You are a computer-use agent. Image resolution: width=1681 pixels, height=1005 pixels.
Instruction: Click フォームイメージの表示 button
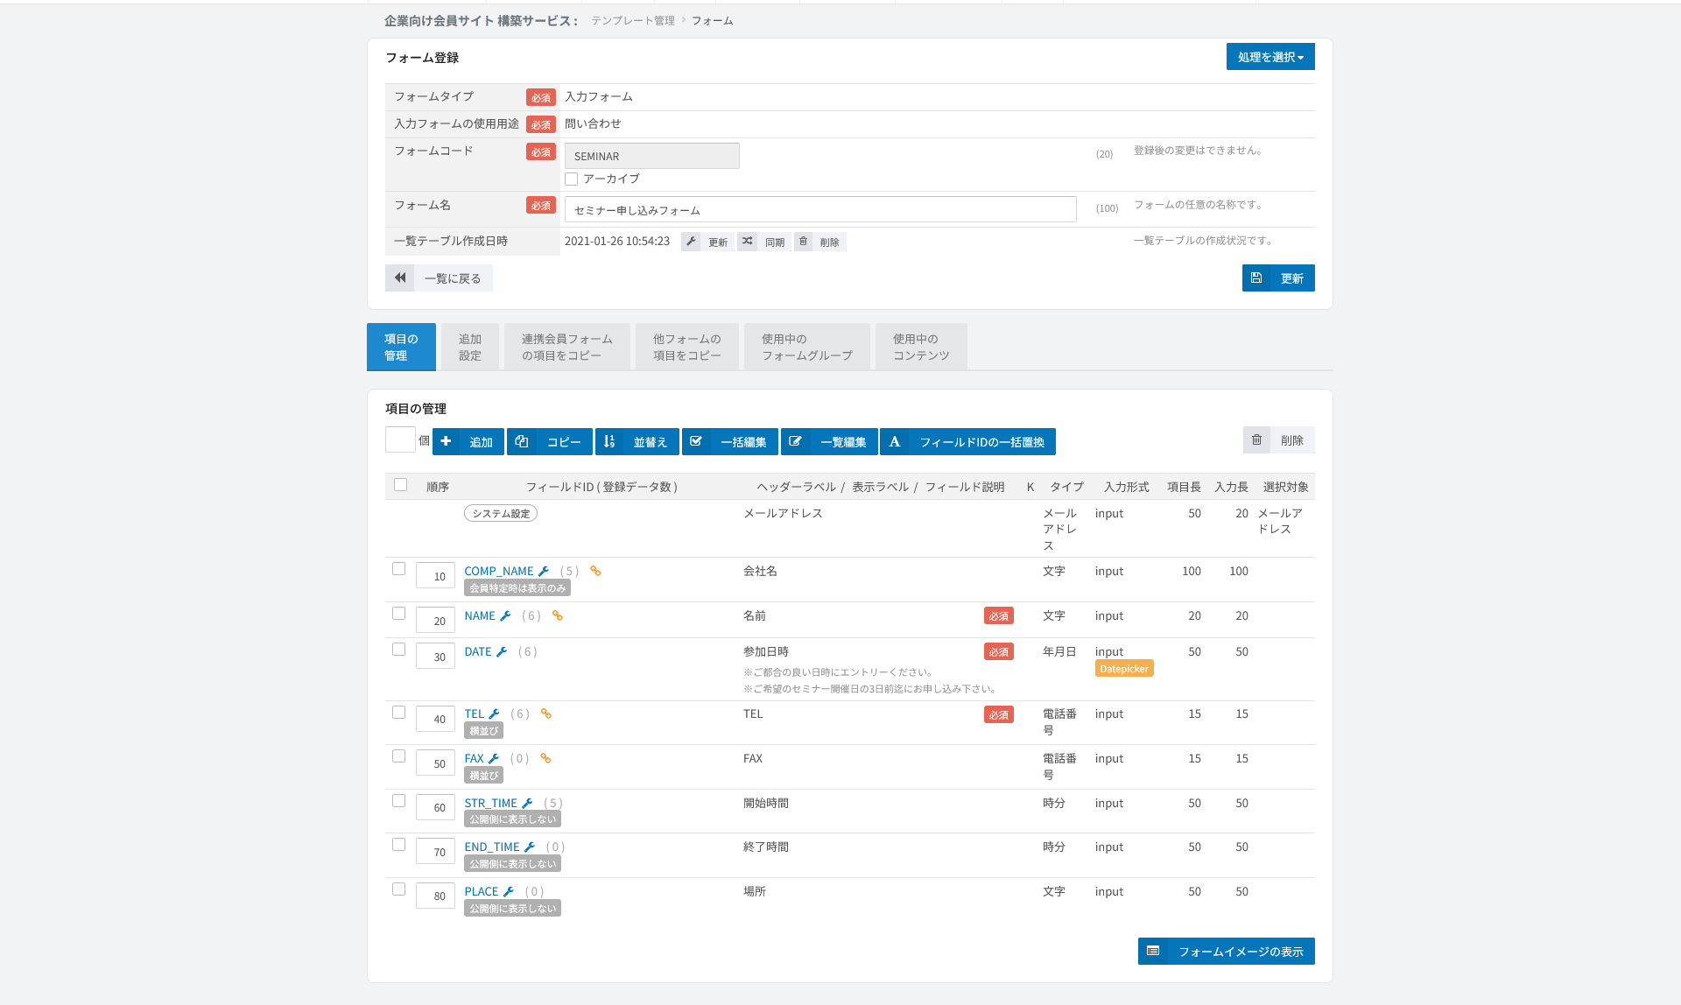click(1227, 952)
